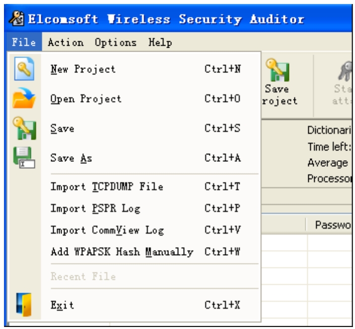The width and height of the screenshot is (355, 329).
Task: Choose New Project from the menu
Action: (145, 69)
